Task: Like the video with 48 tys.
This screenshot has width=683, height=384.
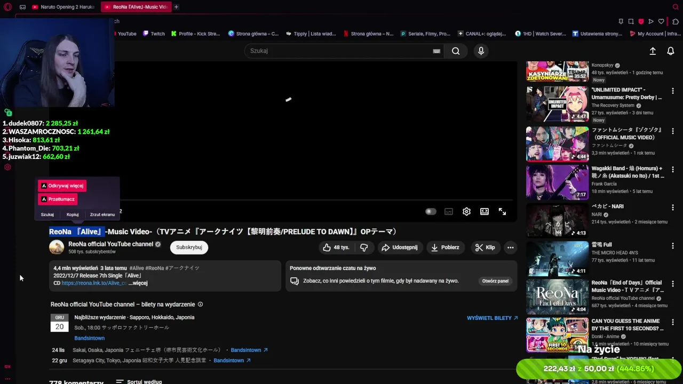Action: (336, 247)
